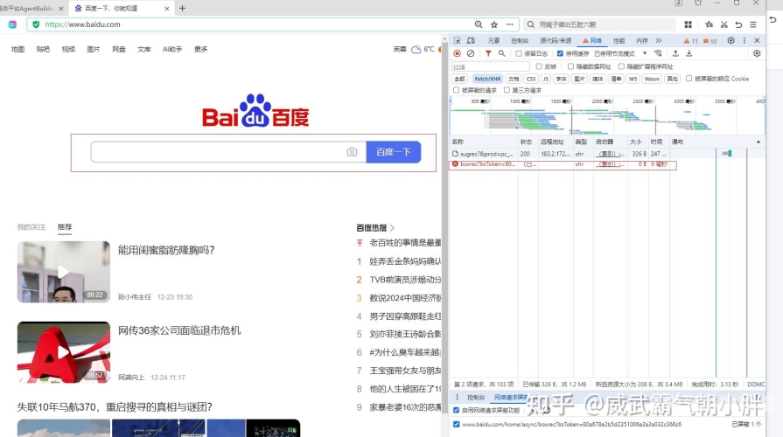Screen dimensions: 783x437
Task: Open network conditions Wi-Fi icon
Action: point(658,53)
